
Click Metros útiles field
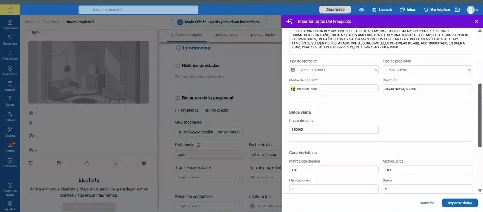pos(428,170)
